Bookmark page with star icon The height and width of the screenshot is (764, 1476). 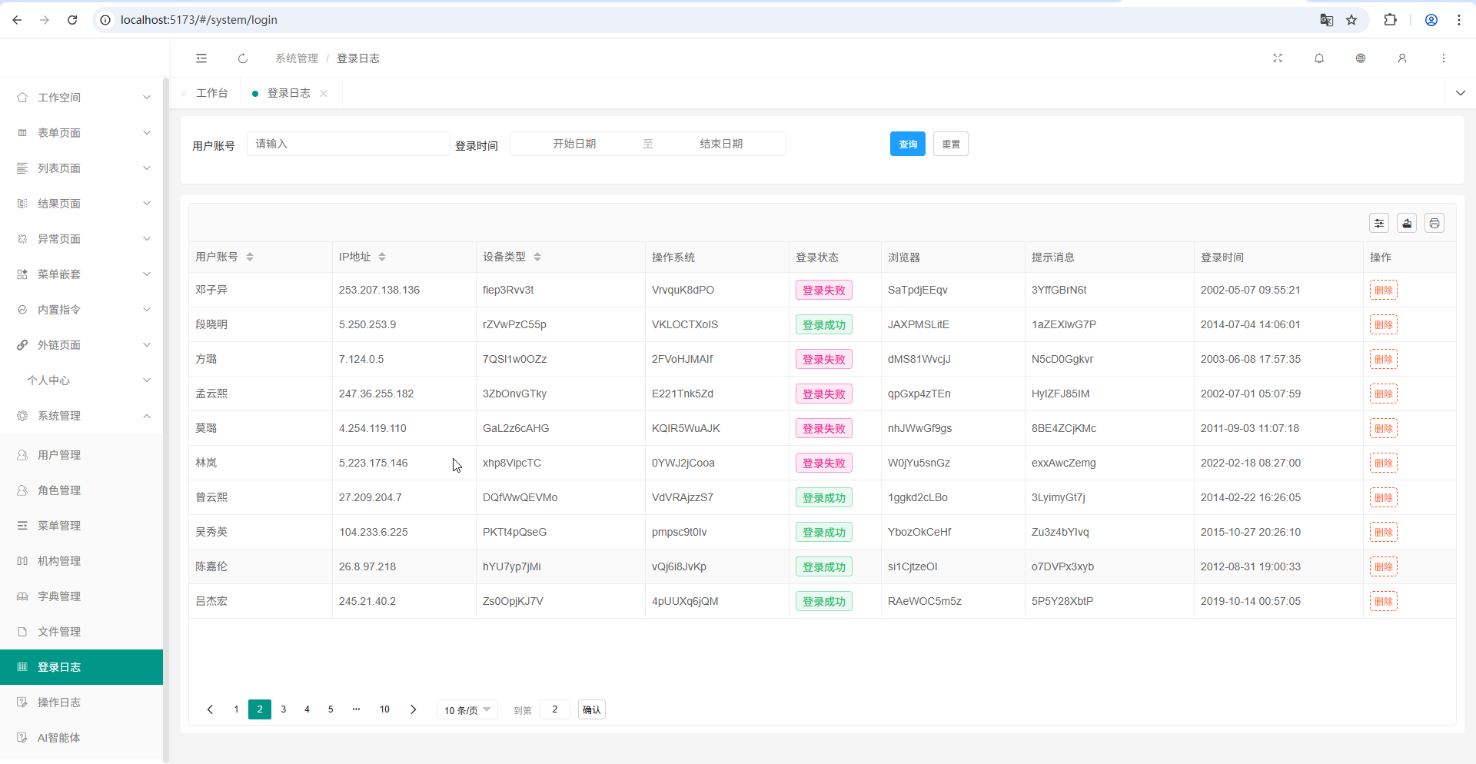coord(1351,20)
